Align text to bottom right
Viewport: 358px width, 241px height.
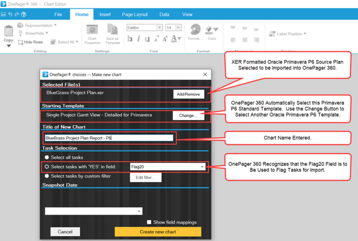256,40
